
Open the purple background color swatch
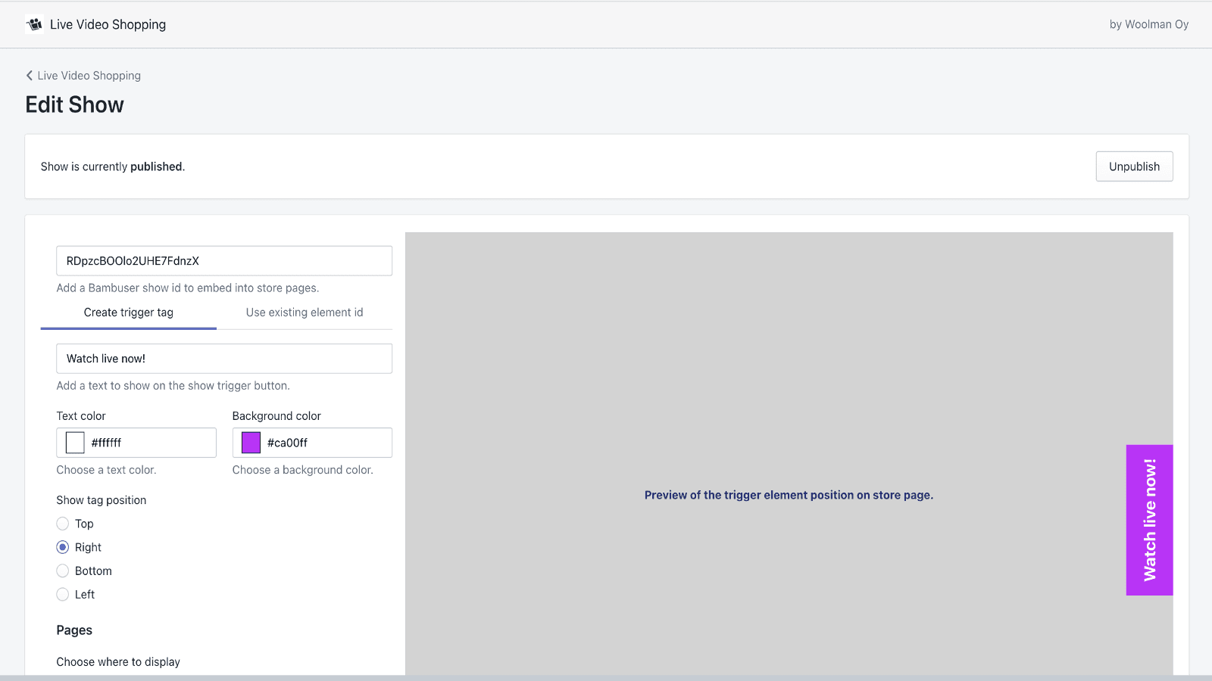(x=251, y=443)
